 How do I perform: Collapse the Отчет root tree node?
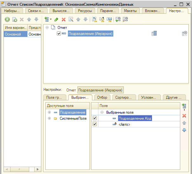(x=47, y=28)
